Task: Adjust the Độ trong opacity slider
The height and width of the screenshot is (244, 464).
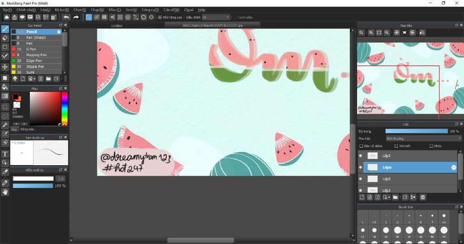Action: click(417, 131)
